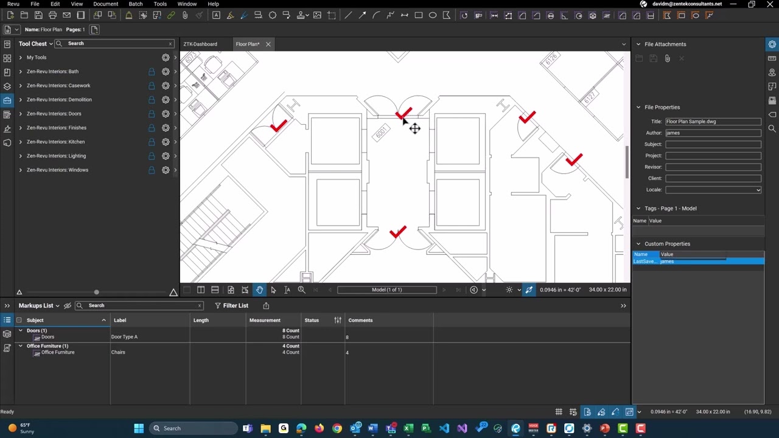Toggle the Show Grid status bar button
This screenshot has width=779, height=438.
(x=559, y=412)
